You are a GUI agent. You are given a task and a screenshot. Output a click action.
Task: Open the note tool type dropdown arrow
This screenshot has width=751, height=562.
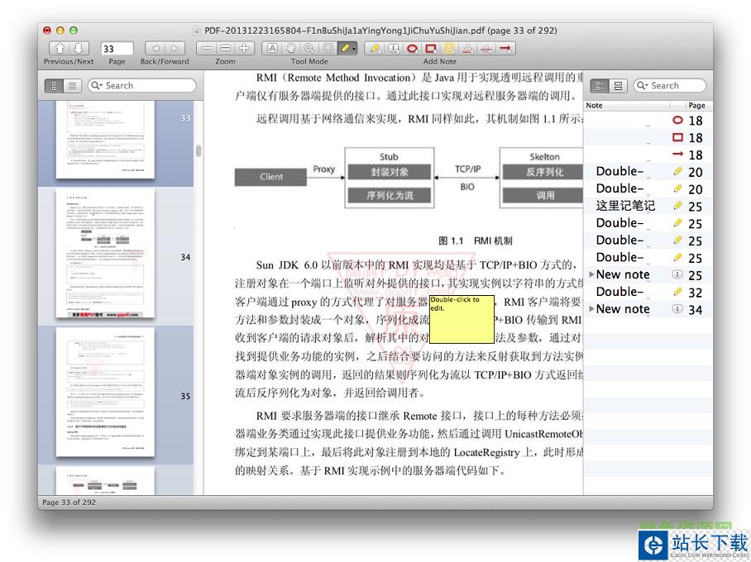click(355, 49)
